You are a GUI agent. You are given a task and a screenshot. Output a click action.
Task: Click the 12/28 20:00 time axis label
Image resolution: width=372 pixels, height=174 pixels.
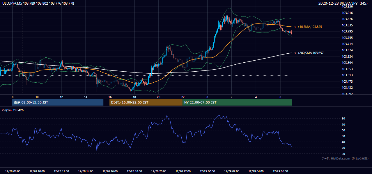[x=159, y=171]
